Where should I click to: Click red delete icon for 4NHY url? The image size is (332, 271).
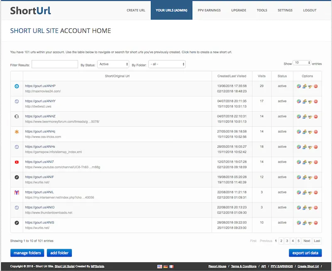[316, 101]
